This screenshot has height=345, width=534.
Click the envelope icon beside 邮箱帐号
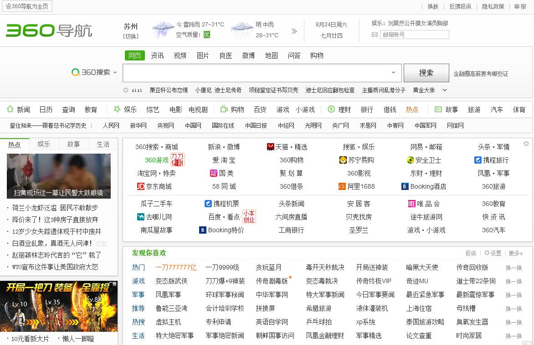375,35
